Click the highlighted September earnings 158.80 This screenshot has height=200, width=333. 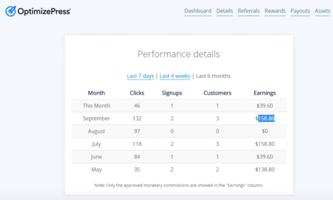(x=267, y=118)
